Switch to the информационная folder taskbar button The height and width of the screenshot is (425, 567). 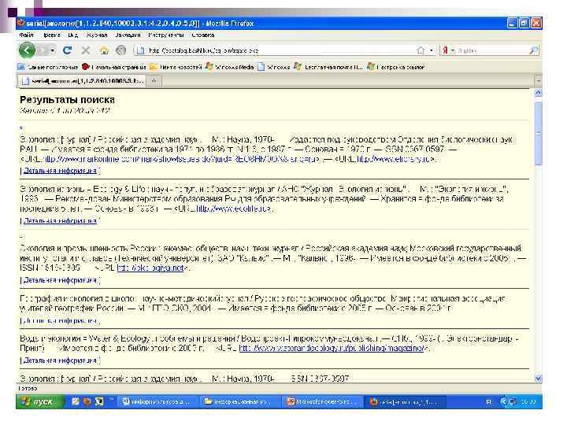(240, 401)
